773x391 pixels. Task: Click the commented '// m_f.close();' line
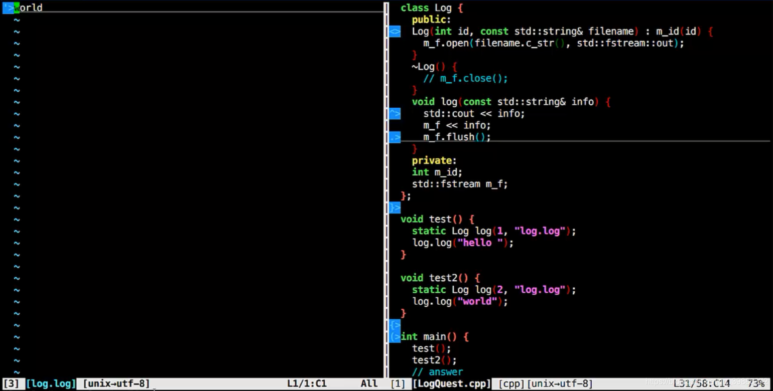click(x=466, y=78)
